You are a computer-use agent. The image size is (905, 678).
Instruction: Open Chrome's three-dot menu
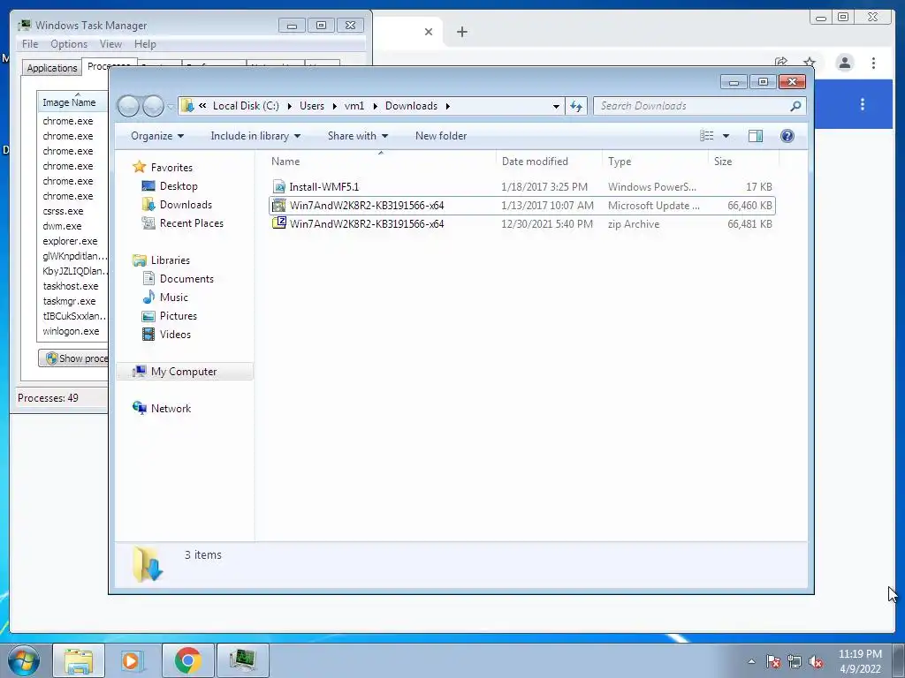[873, 63]
